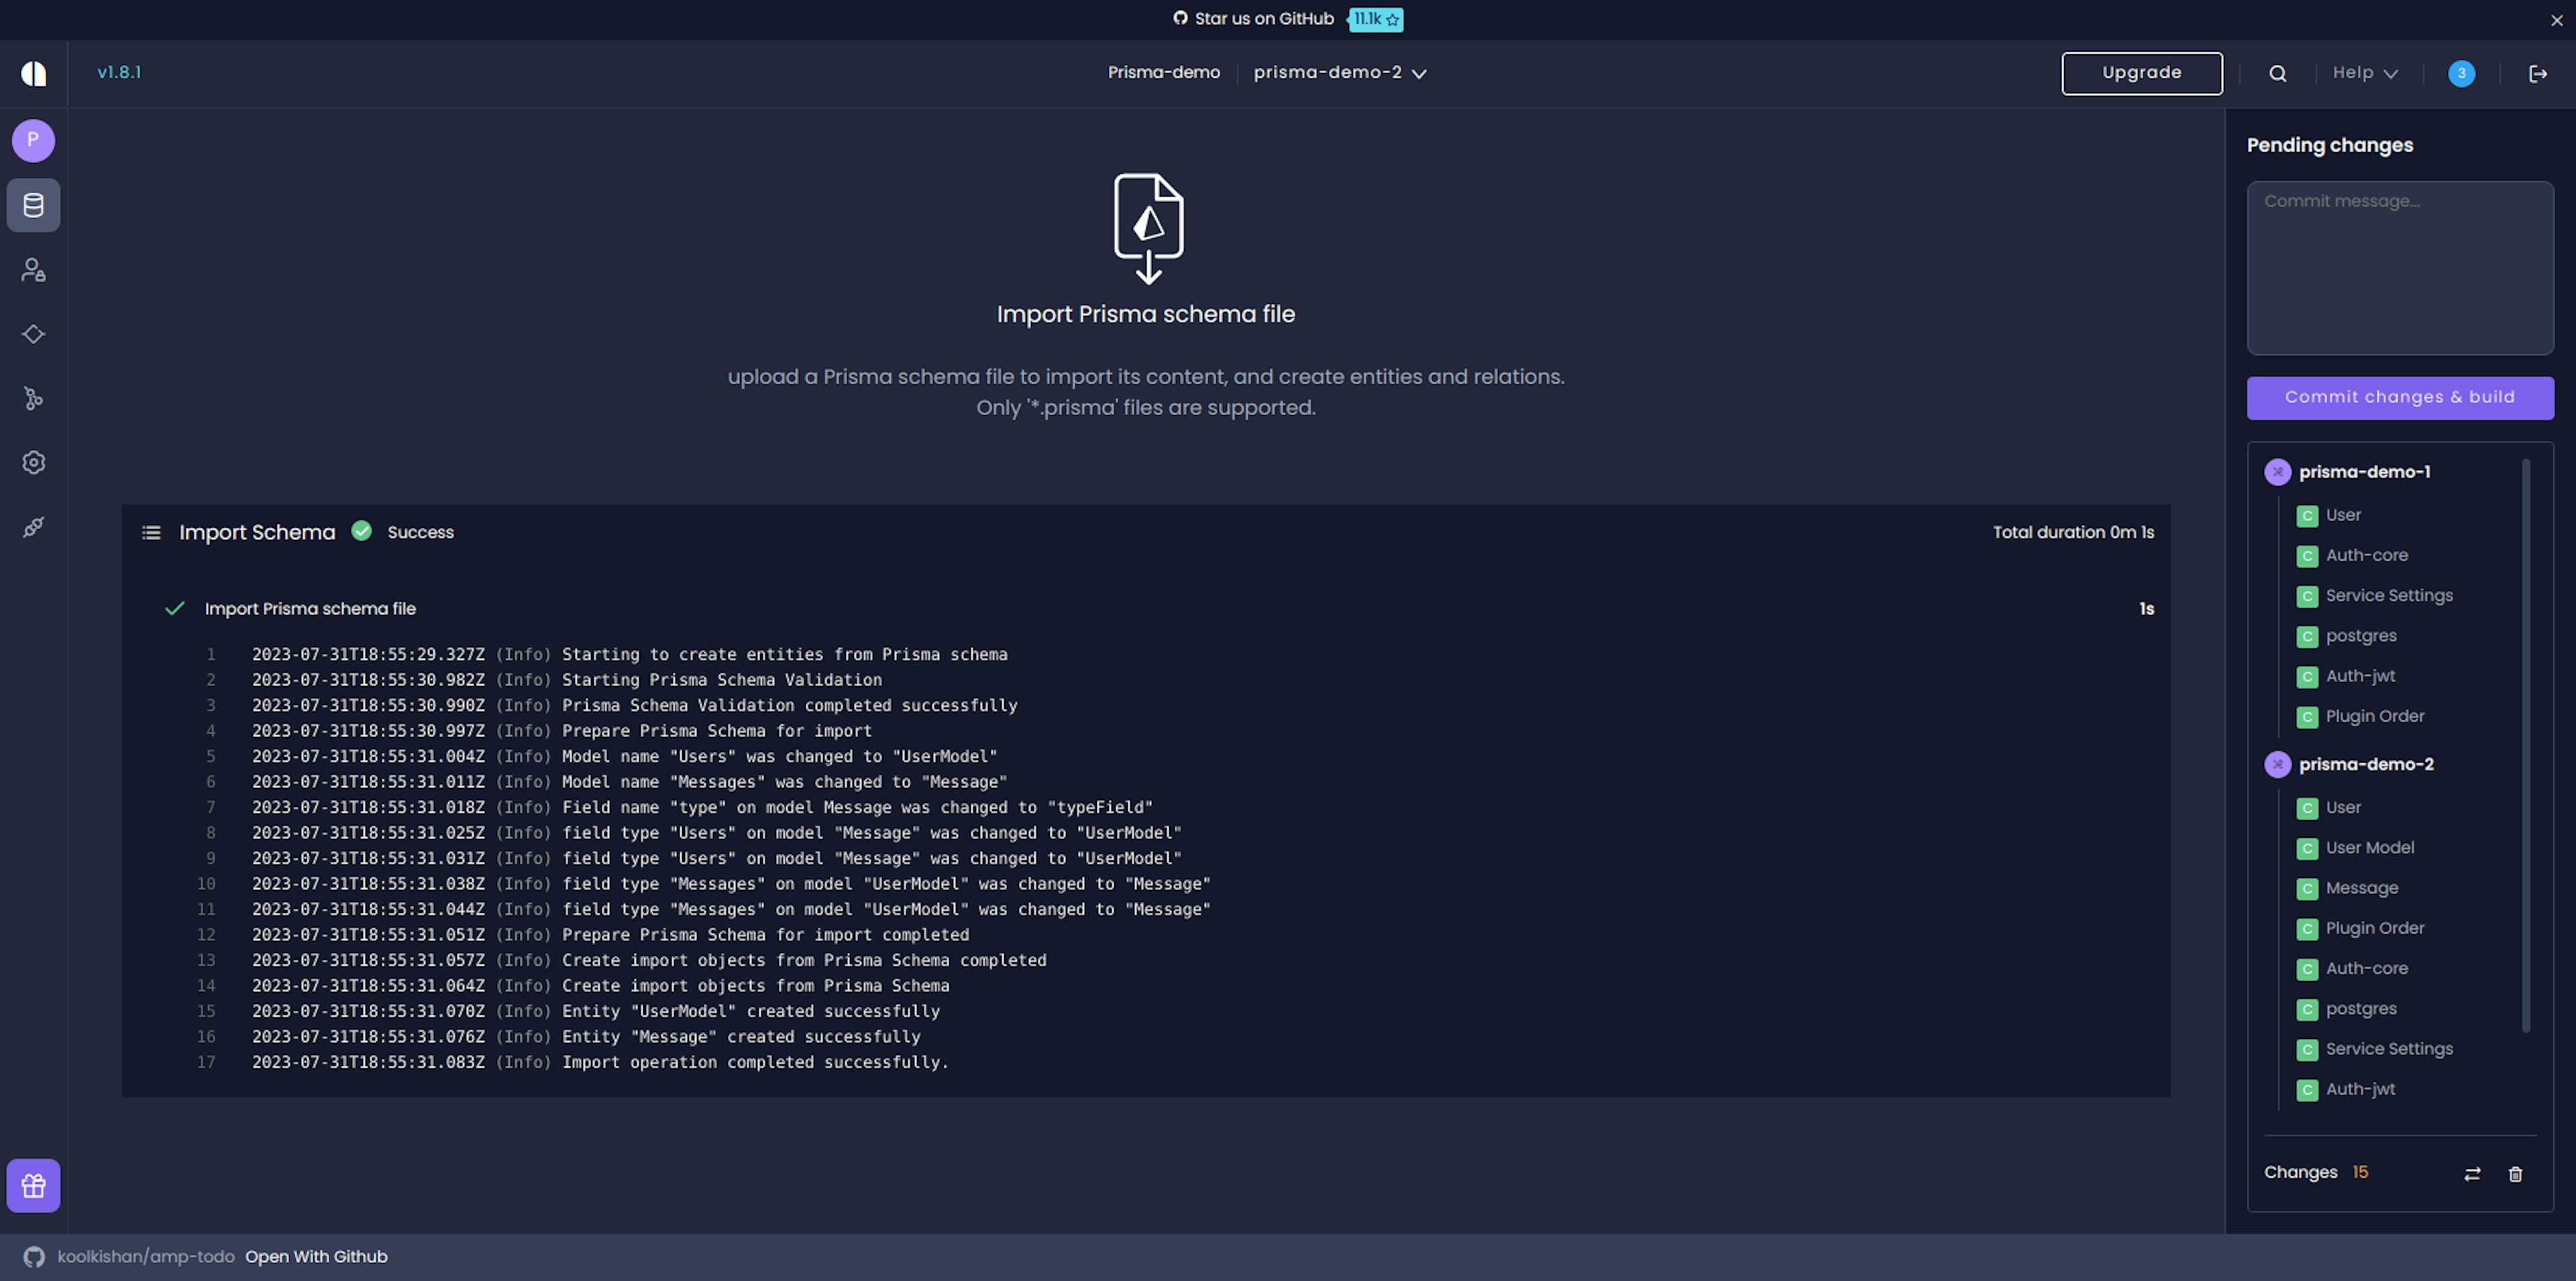Click the Upgrade button
Image resolution: width=2576 pixels, height=1281 pixels.
[x=2141, y=73]
